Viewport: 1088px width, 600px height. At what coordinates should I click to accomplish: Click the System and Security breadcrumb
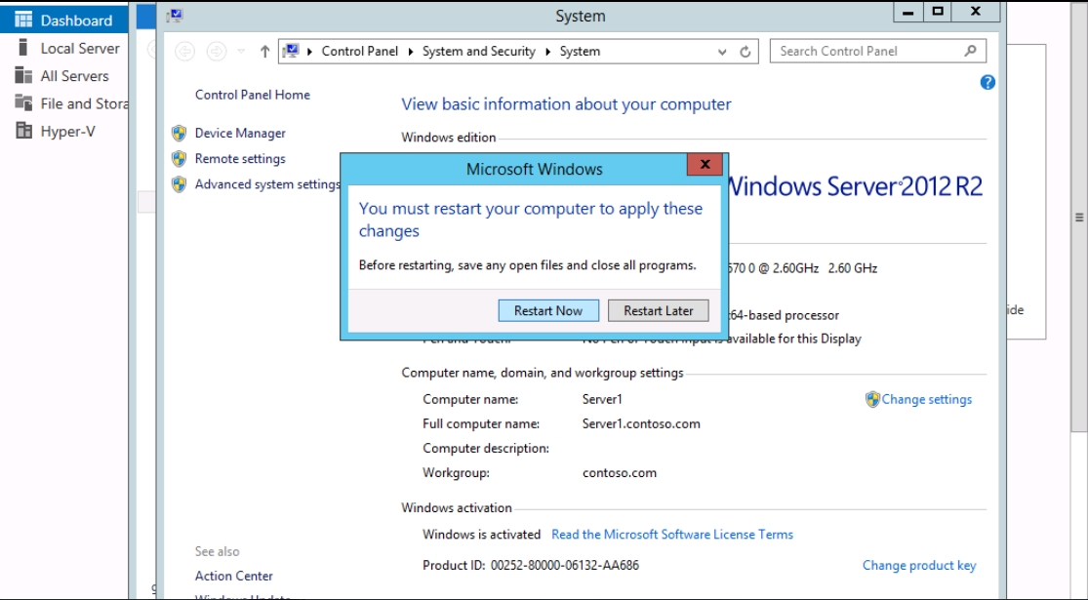[479, 52]
